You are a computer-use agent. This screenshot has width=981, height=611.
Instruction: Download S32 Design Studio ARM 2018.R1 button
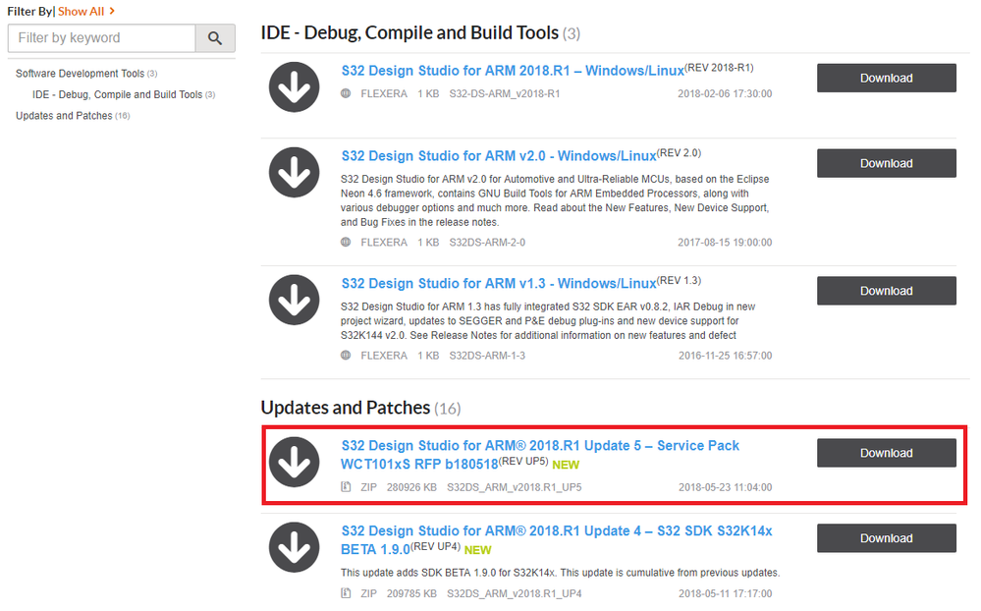tap(887, 79)
